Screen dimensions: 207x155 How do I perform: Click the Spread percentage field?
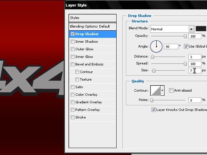(195, 64)
